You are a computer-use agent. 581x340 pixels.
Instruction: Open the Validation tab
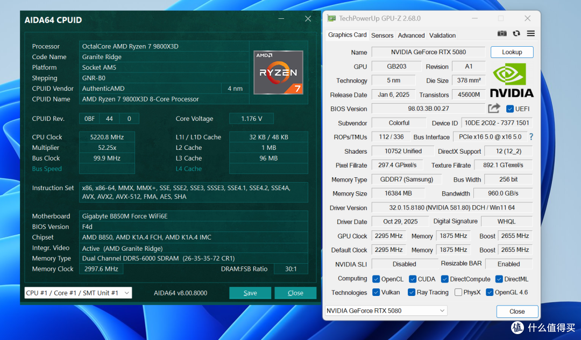pyautogui.click(x=442, y=35)
